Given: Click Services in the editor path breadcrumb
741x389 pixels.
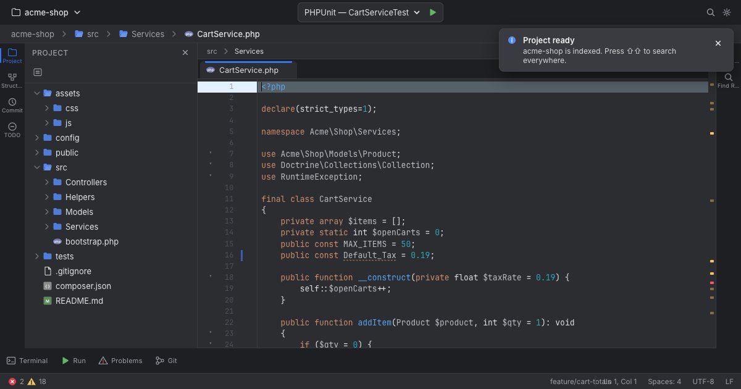Looking at the screenshot, I should (249, 51).
